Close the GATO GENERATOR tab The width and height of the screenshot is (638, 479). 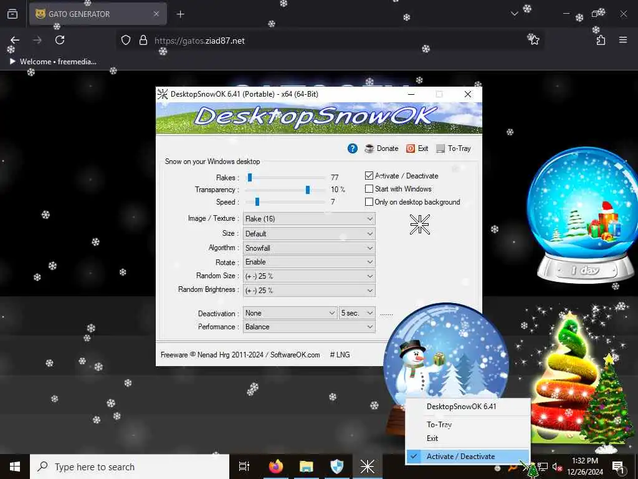tap(156, 14)
